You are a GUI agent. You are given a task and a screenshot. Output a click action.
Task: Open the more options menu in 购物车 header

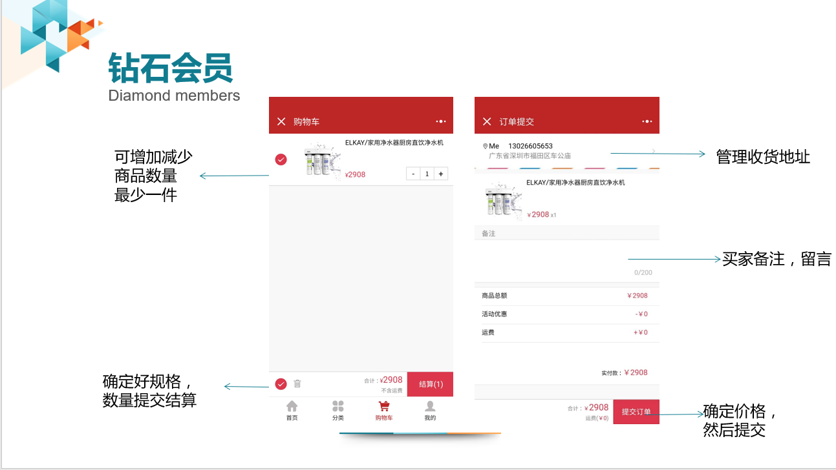(x=441, y=121)
